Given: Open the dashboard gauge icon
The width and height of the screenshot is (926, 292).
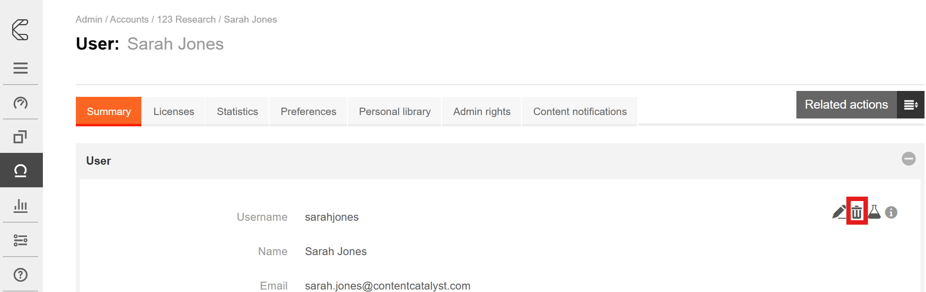Looking at the screenshot, I should [20, 103].
